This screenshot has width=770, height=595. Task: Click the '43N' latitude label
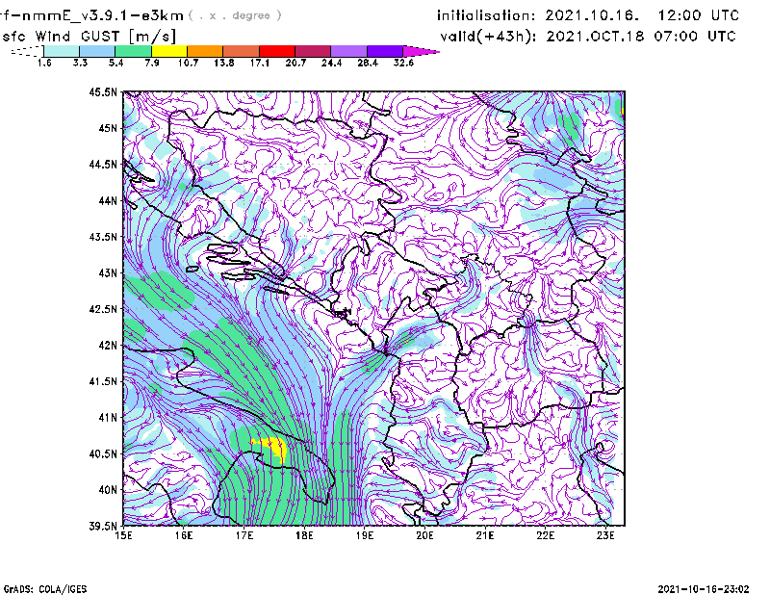point(109,272)
